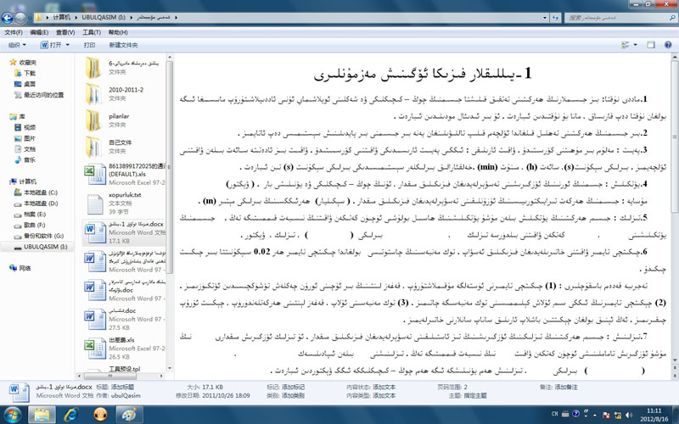Click the 打开 button with the Word icon
The image size is (679, 424).
[x=51, y=45]
